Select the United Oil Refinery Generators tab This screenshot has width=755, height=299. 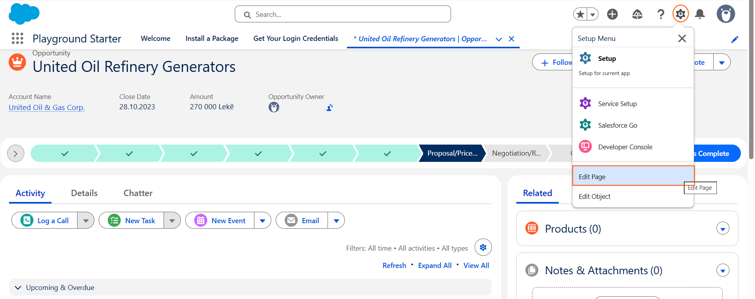click(x=420, y=39)
